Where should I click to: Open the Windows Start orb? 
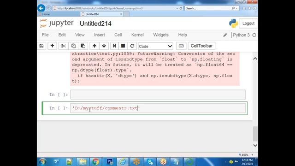[x=42, y=162]
